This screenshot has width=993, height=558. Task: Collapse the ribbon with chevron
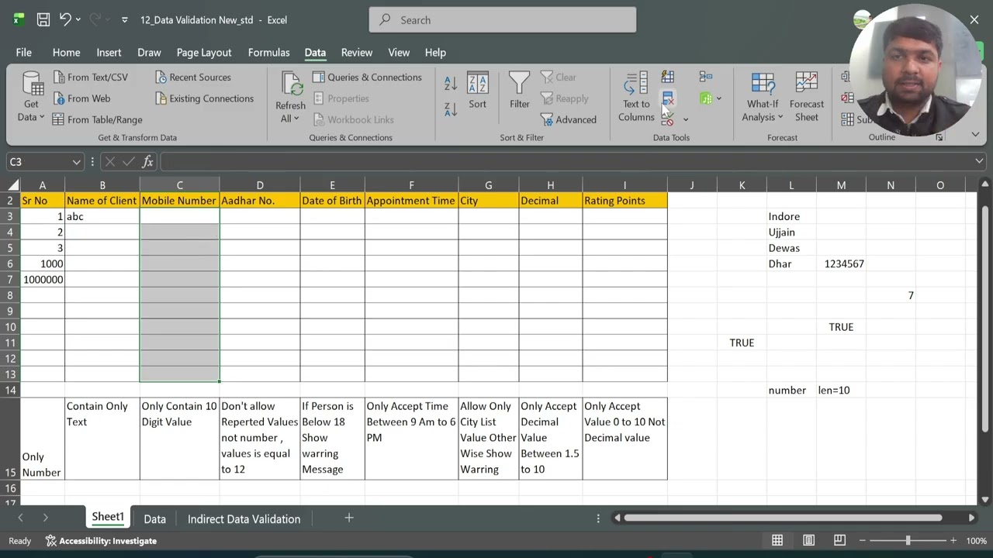(x=975, y=135)
